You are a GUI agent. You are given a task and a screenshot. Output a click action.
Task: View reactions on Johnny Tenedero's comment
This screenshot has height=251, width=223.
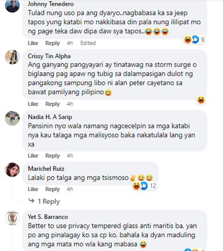point(194,39)
